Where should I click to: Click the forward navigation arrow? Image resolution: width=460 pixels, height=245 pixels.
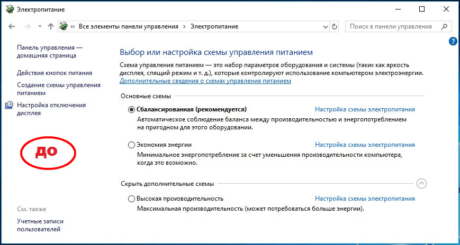(28, 26)
